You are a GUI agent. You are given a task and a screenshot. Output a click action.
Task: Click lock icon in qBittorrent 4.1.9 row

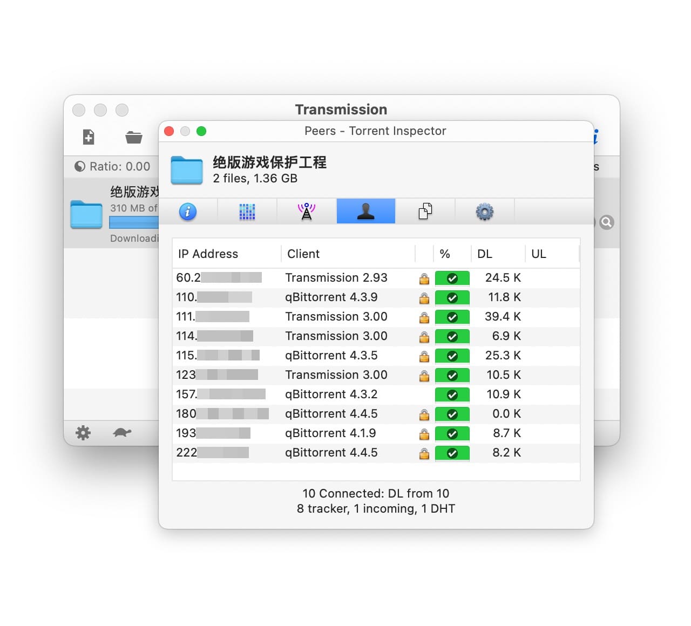click(424, 434)
